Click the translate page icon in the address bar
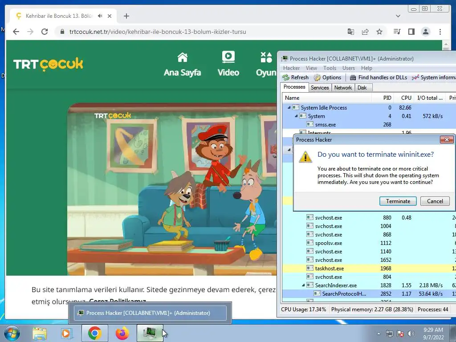 pyautogui.click(x=351, y=32)
